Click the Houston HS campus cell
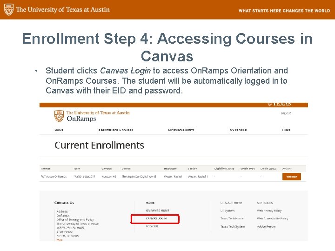The width and height of the screenshot is (335, 251). [x=109, y=177]
